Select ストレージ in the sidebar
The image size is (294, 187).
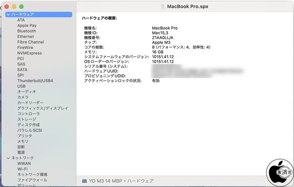pyautogui.click(x=27, y=119)
